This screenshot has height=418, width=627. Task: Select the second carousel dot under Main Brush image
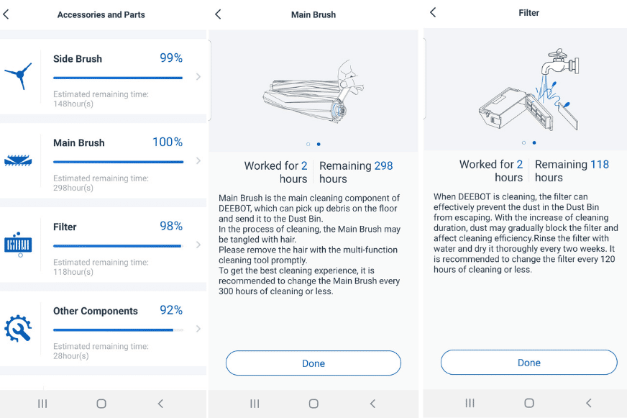tap(318, 142)
